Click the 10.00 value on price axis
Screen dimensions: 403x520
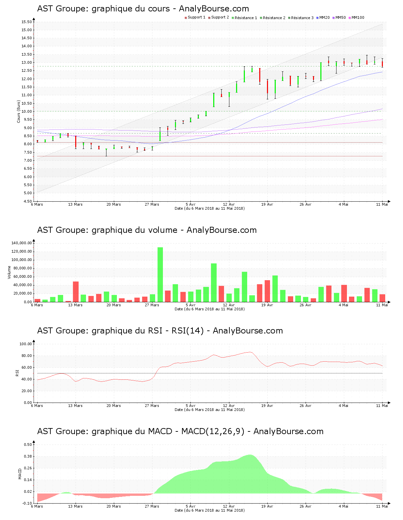27,111
